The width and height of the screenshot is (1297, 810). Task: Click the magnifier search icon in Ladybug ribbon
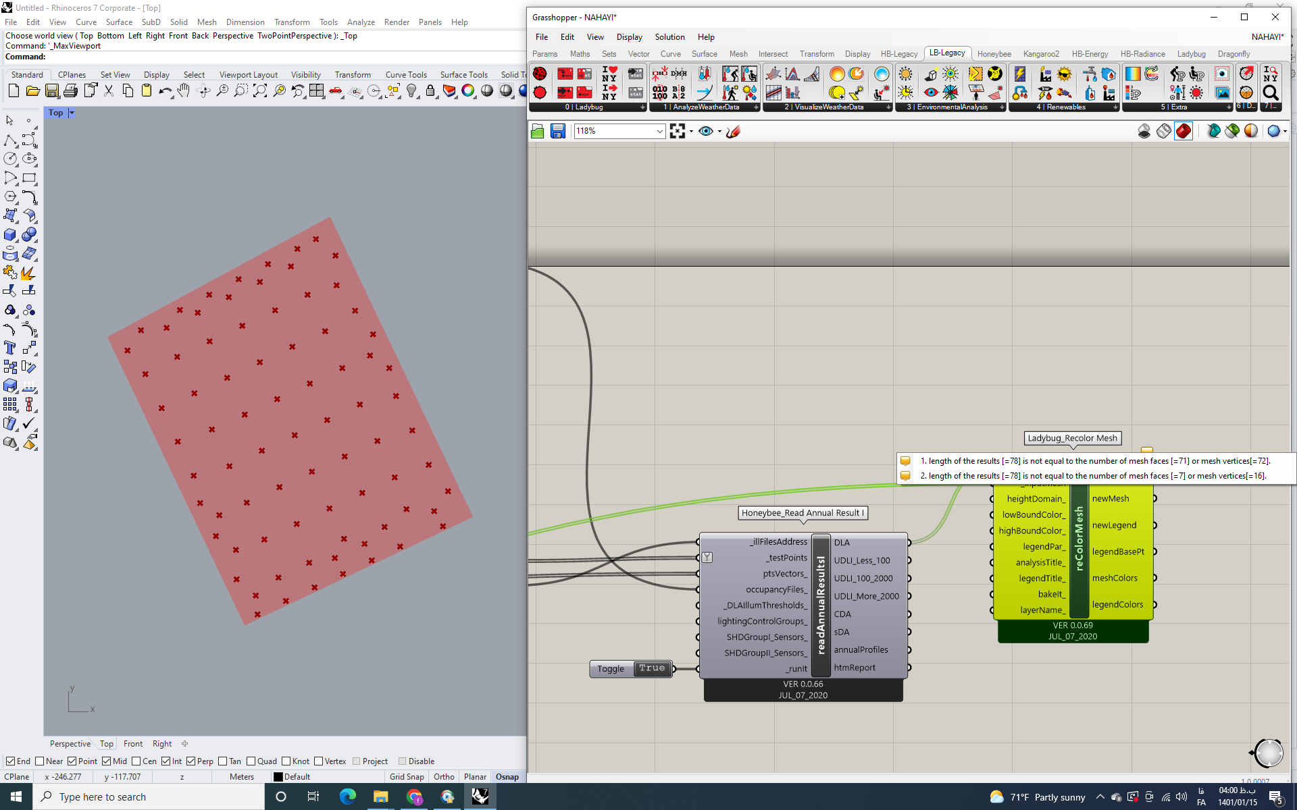pyautogui.click(x=1271, y=92)
